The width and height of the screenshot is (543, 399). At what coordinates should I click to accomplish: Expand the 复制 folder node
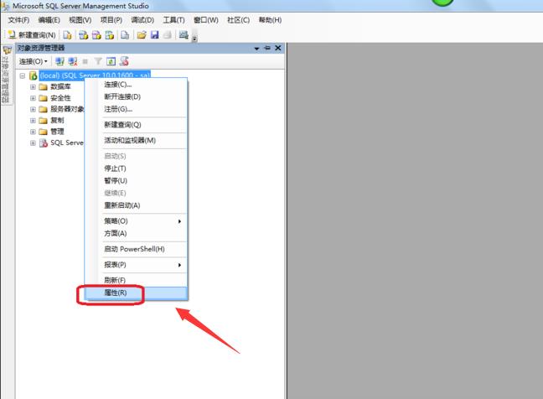[x=33, y=121]
